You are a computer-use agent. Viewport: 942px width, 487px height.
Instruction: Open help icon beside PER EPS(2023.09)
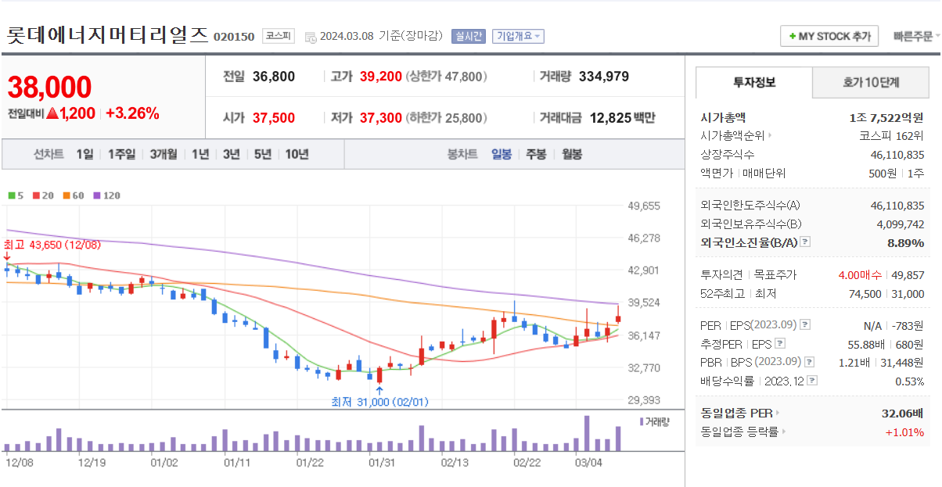(805, 324)
